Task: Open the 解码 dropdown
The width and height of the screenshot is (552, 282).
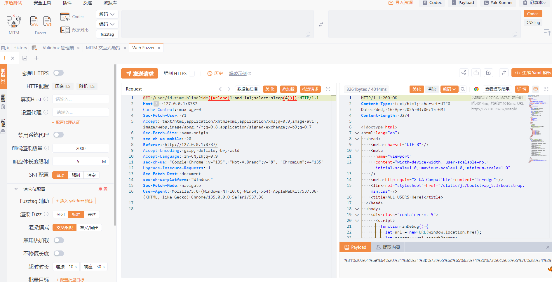Action: coord(107,14)
